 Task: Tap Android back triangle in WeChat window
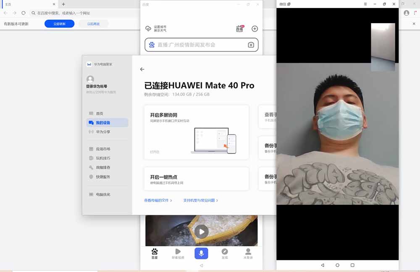pos(323,265)
